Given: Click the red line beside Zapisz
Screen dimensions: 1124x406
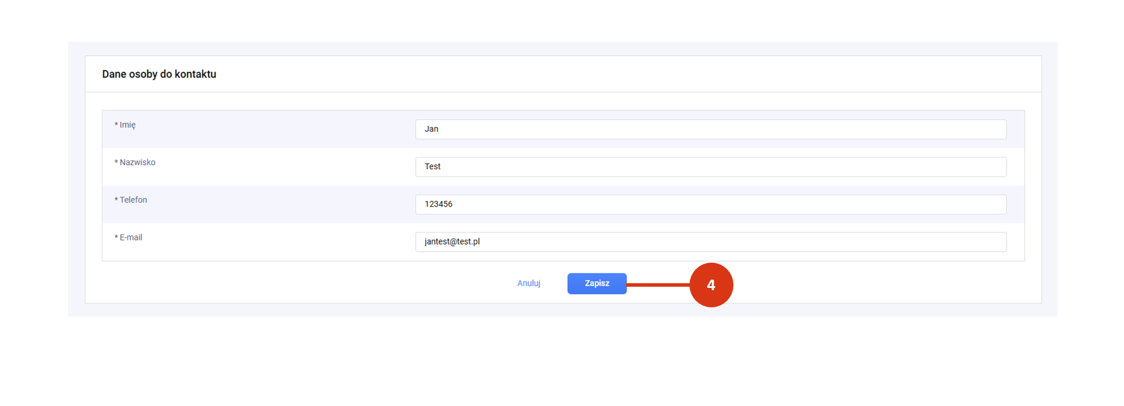Looking at the screenshot, I should tap(658, 285).
